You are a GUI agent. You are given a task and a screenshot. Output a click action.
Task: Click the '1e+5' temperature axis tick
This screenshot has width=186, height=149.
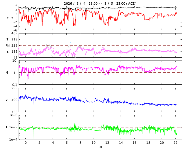pyautogui.click(x=13, y=127)
